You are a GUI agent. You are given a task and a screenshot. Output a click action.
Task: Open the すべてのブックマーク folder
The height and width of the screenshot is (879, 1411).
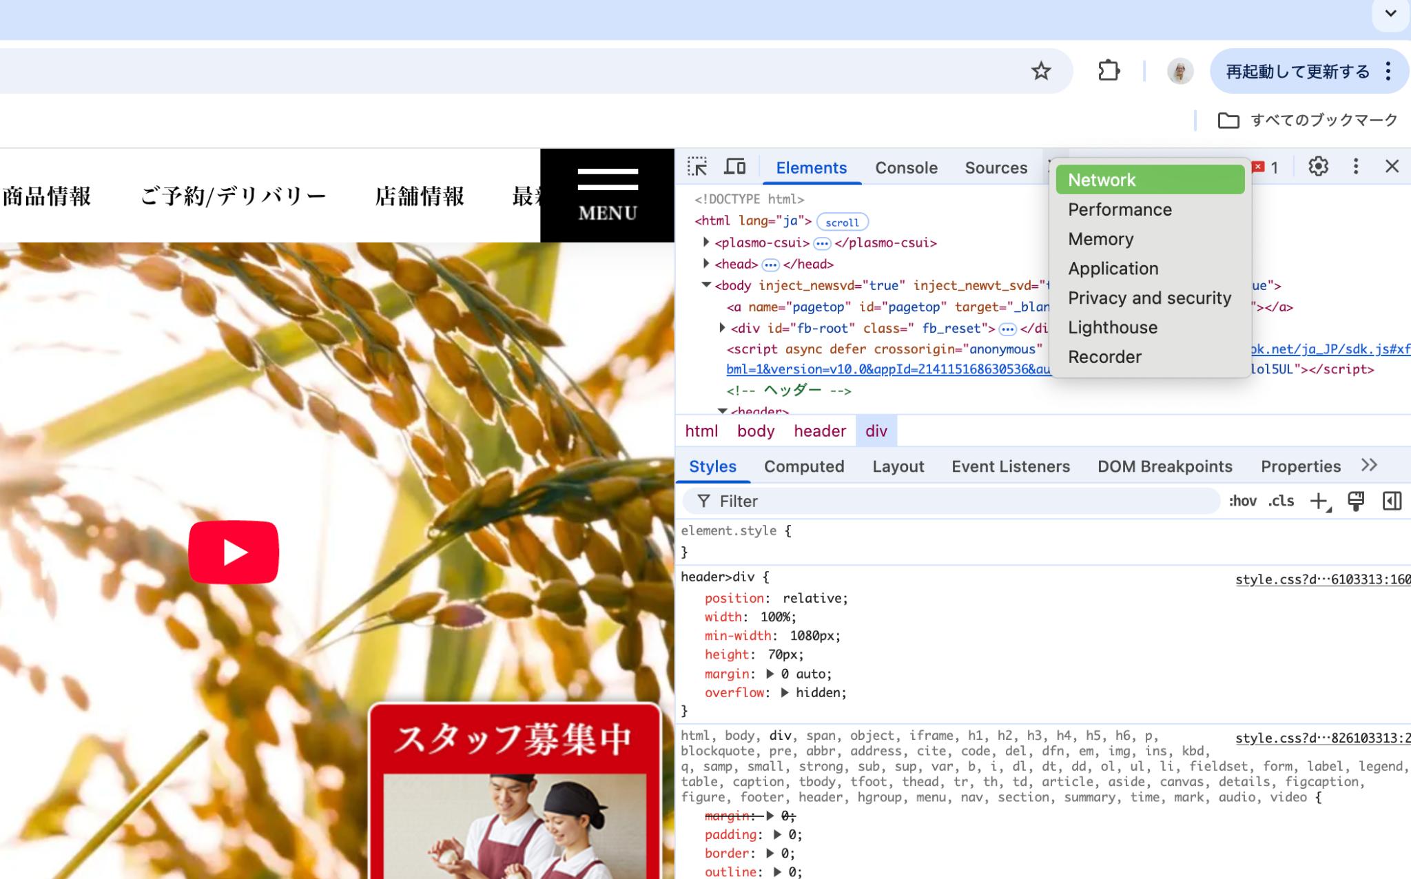(x=1308, y=121)
